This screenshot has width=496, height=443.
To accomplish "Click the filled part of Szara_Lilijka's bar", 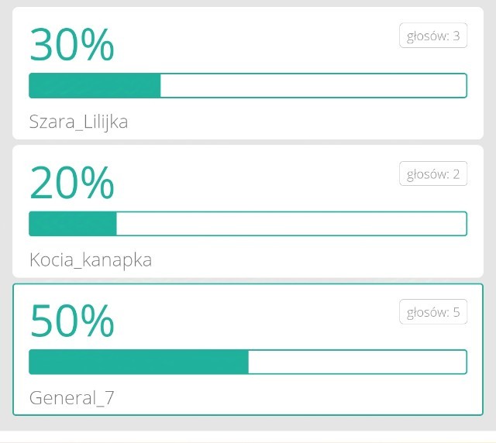I will tap(95, 85).
